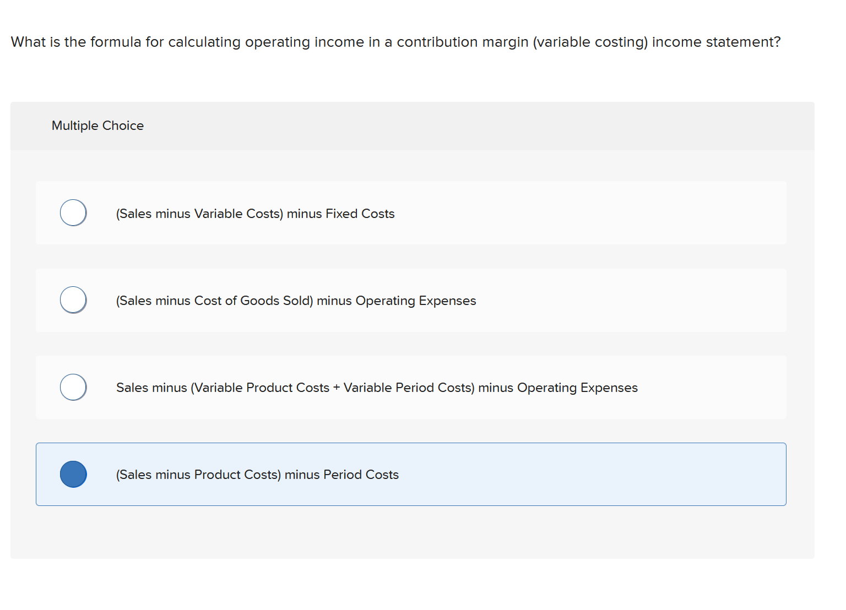Click the filled radio button on the last option
Image resolution: width=846 pixels, height=610 pixels.
click(x=73, y=474)
